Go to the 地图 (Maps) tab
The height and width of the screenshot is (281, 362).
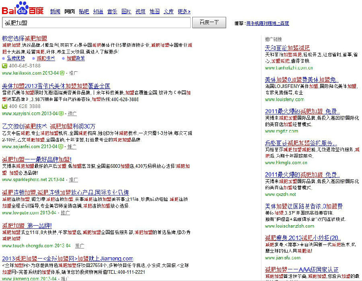click(154, 11)
